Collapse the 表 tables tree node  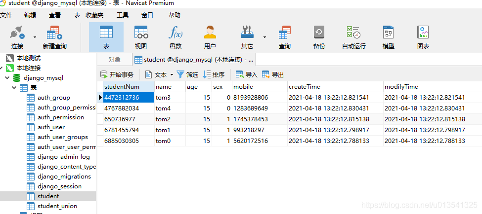pos(14,88)
